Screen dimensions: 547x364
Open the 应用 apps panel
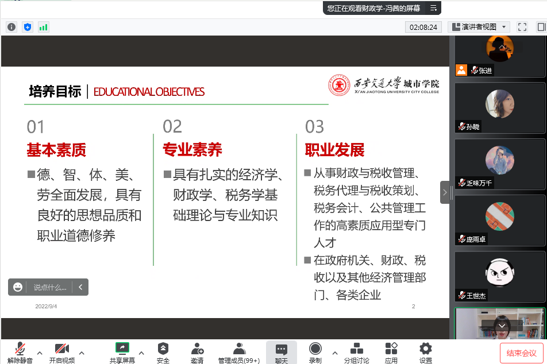pos(391,353)
